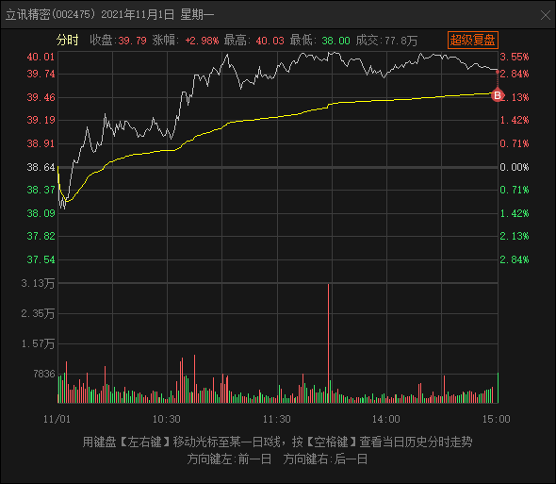This screenshot has height=484, width=556.
Task: Click the 3.13万 volume axis label
Action: (38, 283)
